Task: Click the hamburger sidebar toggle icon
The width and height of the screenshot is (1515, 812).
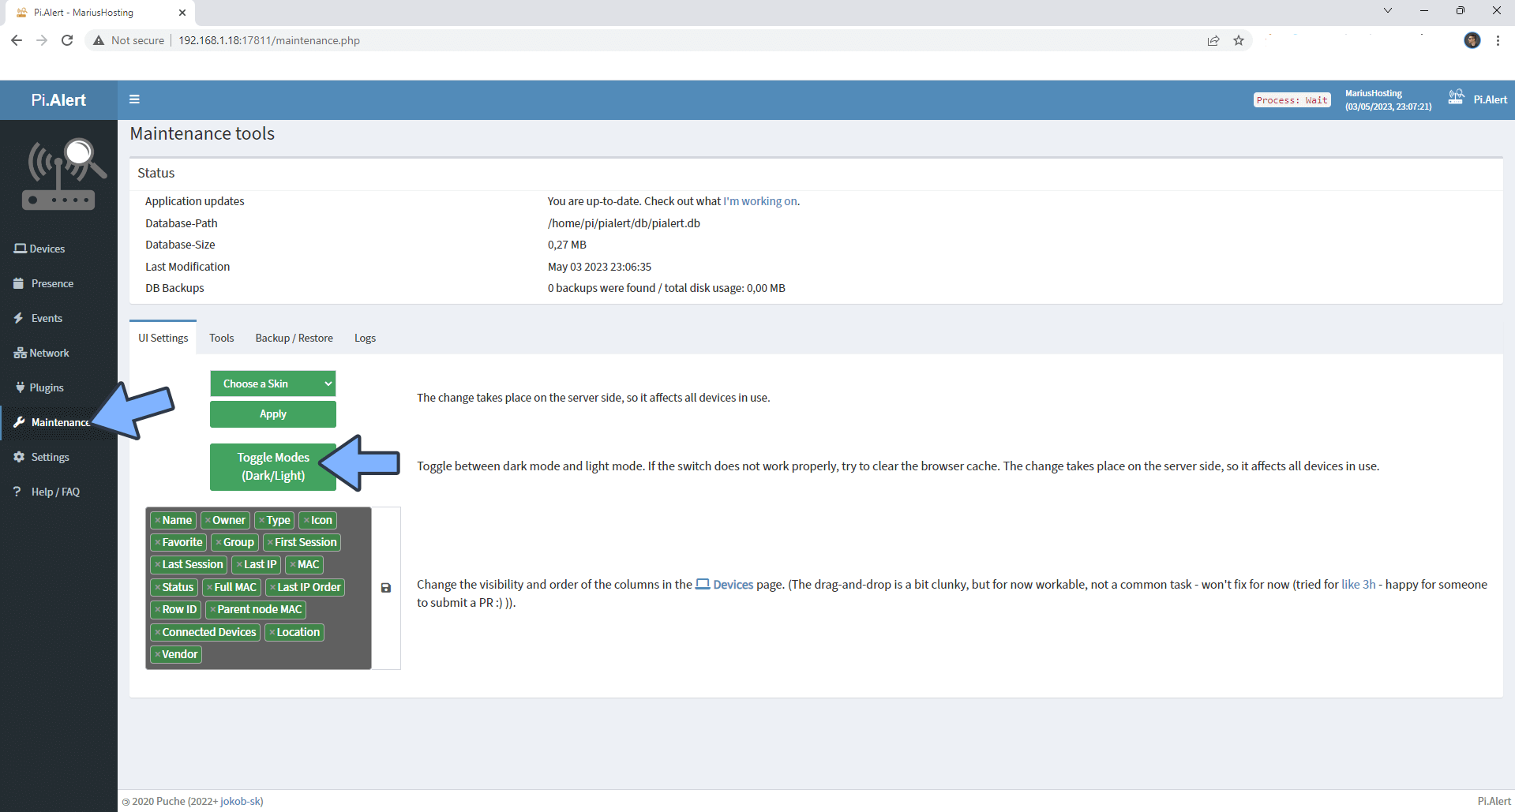Action: pyautogui.click(x=134, y=99)
